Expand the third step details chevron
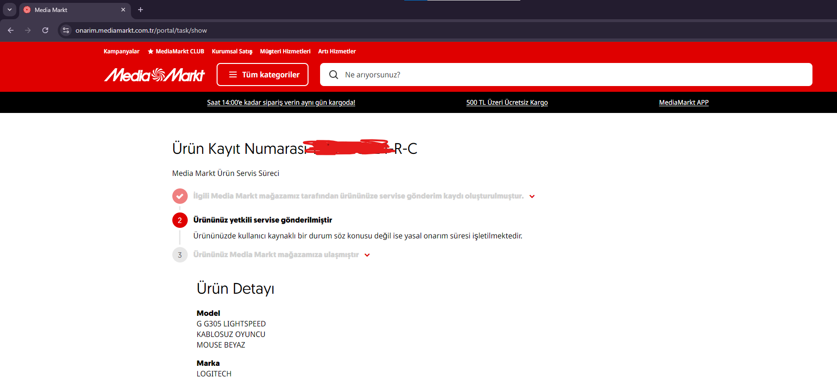Screen dimensions: 837x386 pyautogui.click(x=367, y=255)
